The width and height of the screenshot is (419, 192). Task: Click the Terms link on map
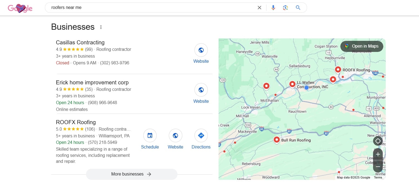pyautogui.click(x=378, y=177)
